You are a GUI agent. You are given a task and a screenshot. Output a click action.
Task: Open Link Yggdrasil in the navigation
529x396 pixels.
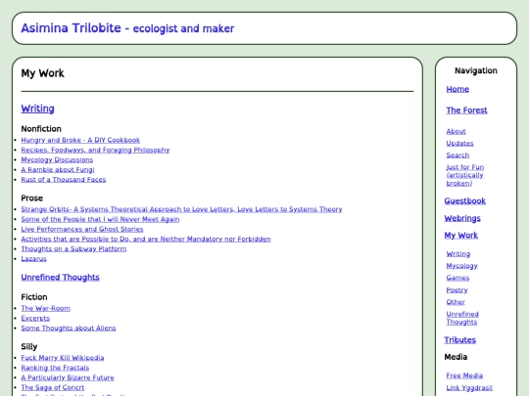coord(469,388)
